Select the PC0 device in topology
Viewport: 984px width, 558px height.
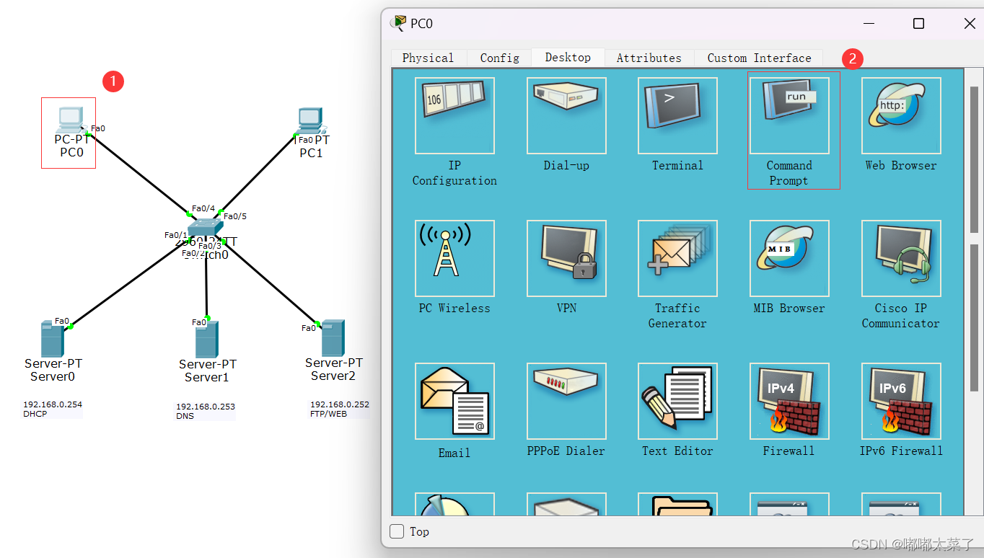point(71,120)
